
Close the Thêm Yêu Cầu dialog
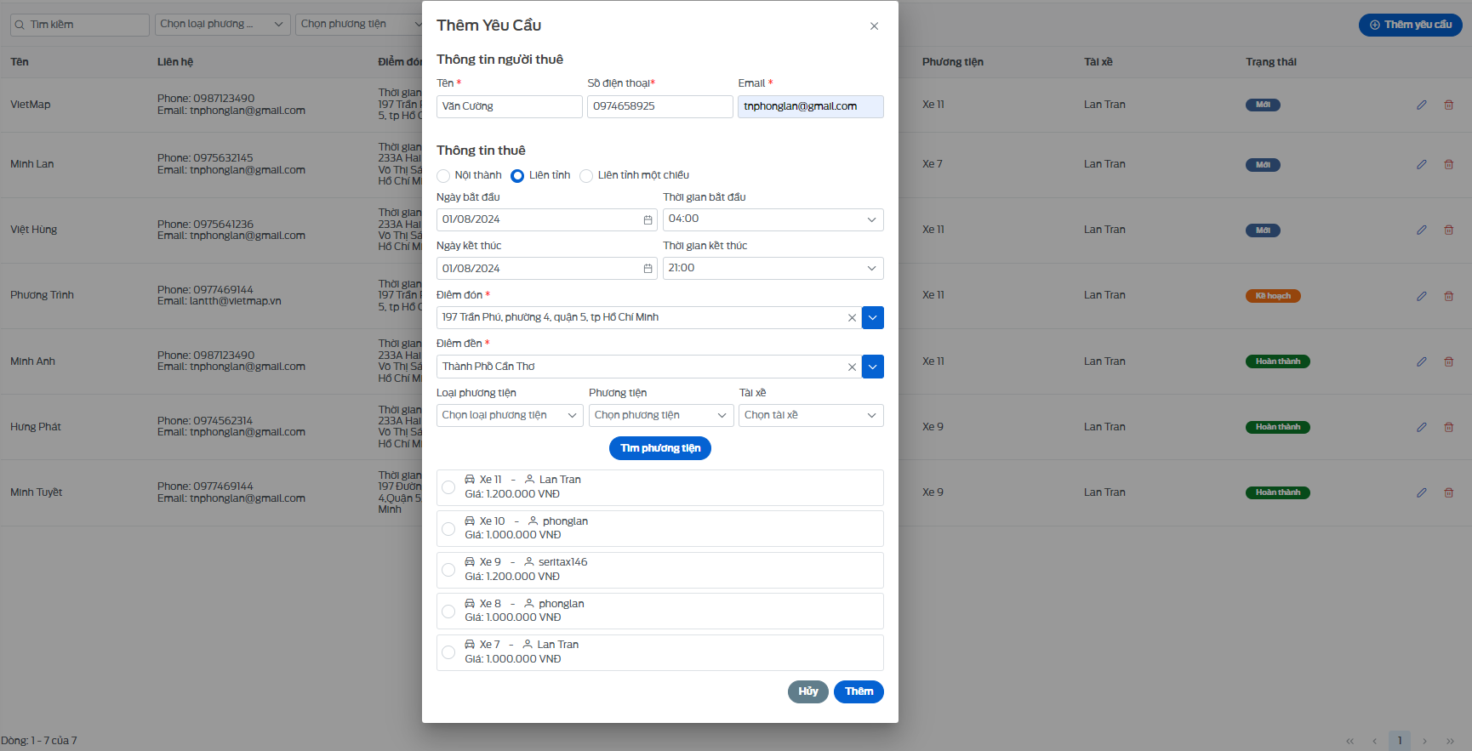click(x=874, y=26)
